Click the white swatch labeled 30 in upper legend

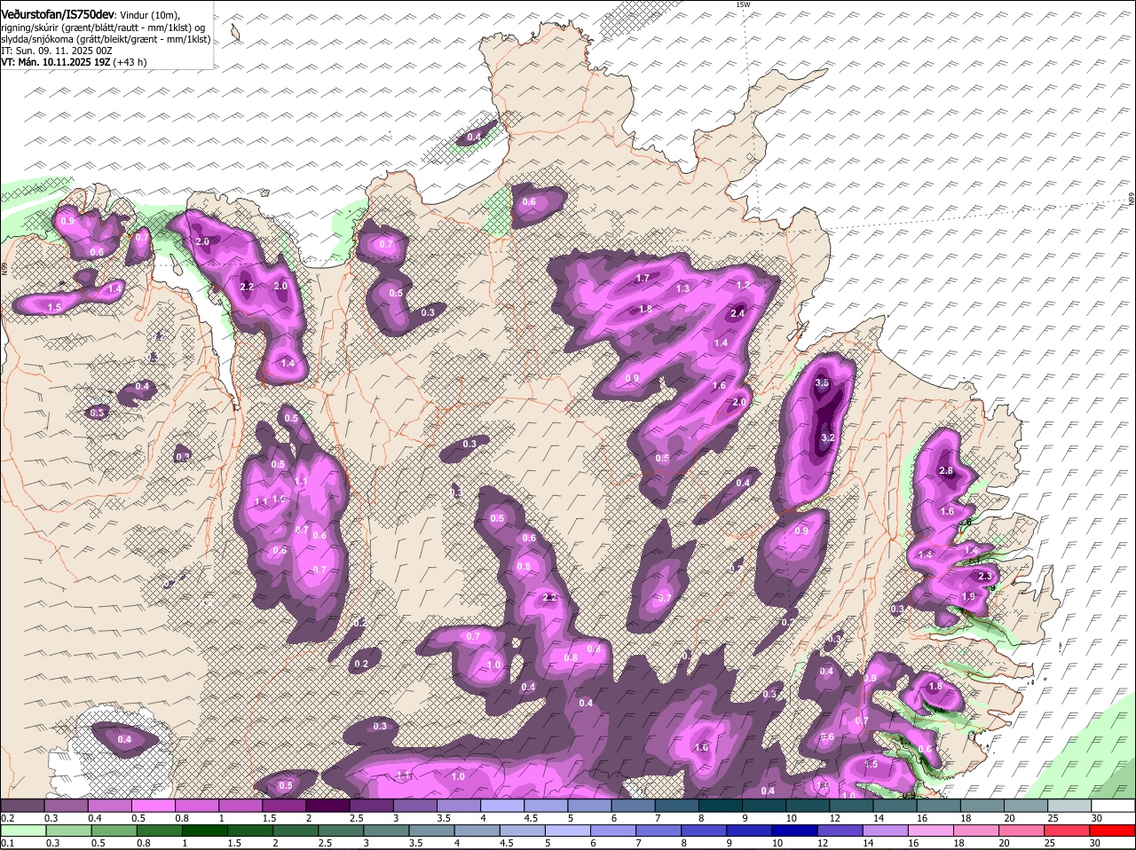1114,806
